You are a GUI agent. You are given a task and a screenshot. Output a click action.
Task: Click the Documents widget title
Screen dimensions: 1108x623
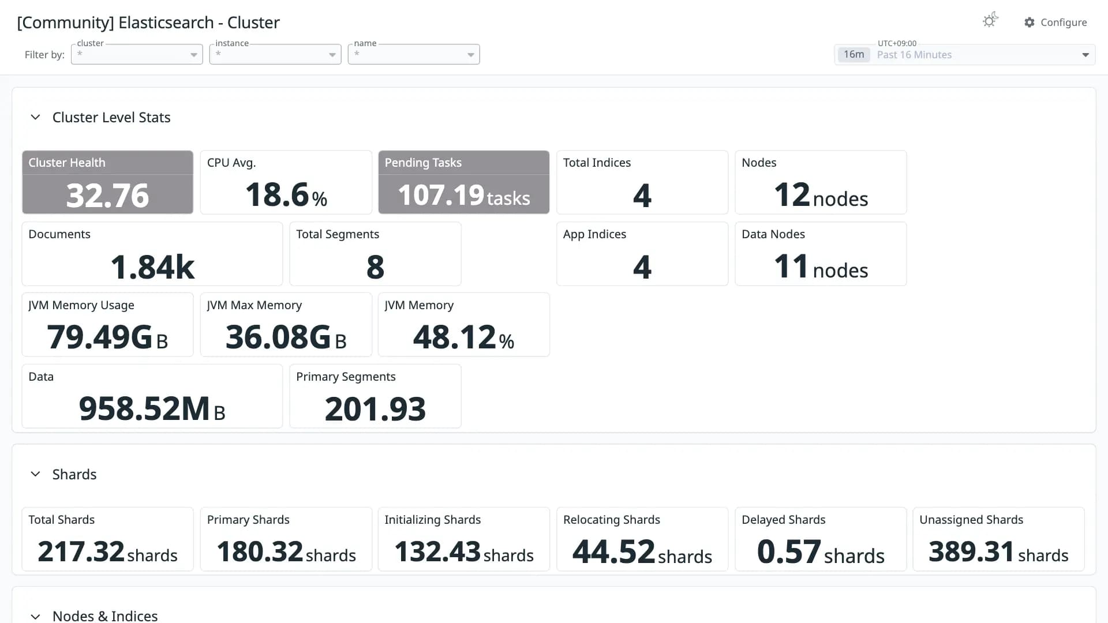click(59, 234)
